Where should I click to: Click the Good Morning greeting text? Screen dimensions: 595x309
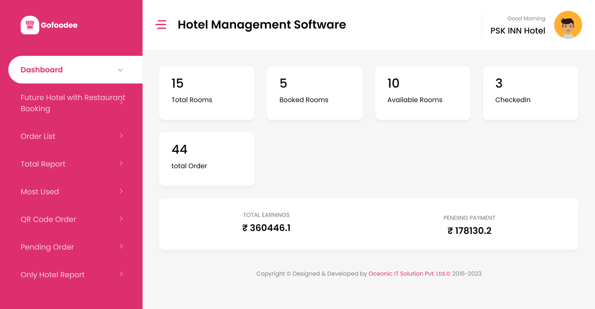tap(526, 19)
